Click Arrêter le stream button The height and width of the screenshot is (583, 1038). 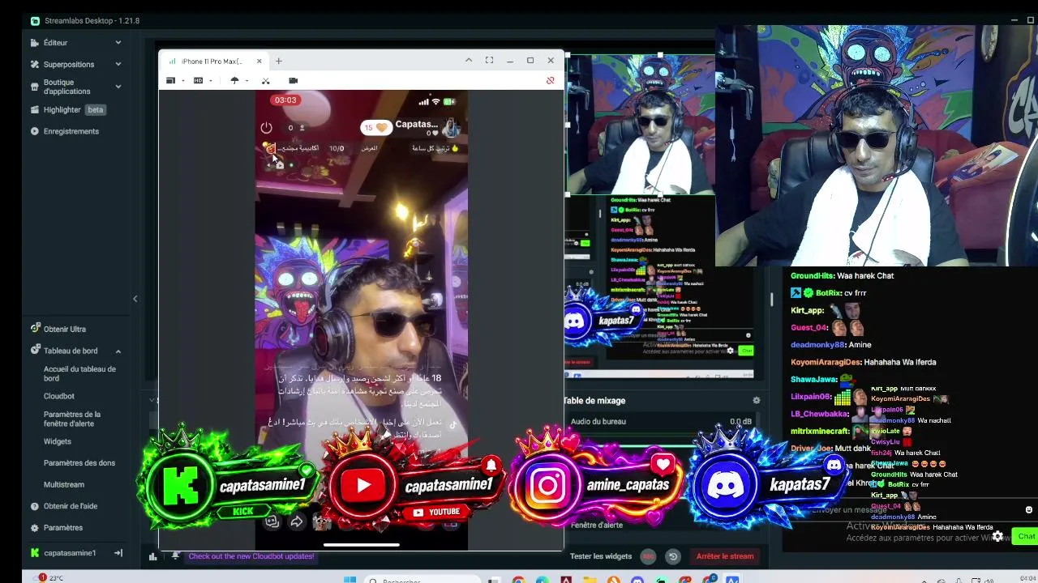[725, 556]
